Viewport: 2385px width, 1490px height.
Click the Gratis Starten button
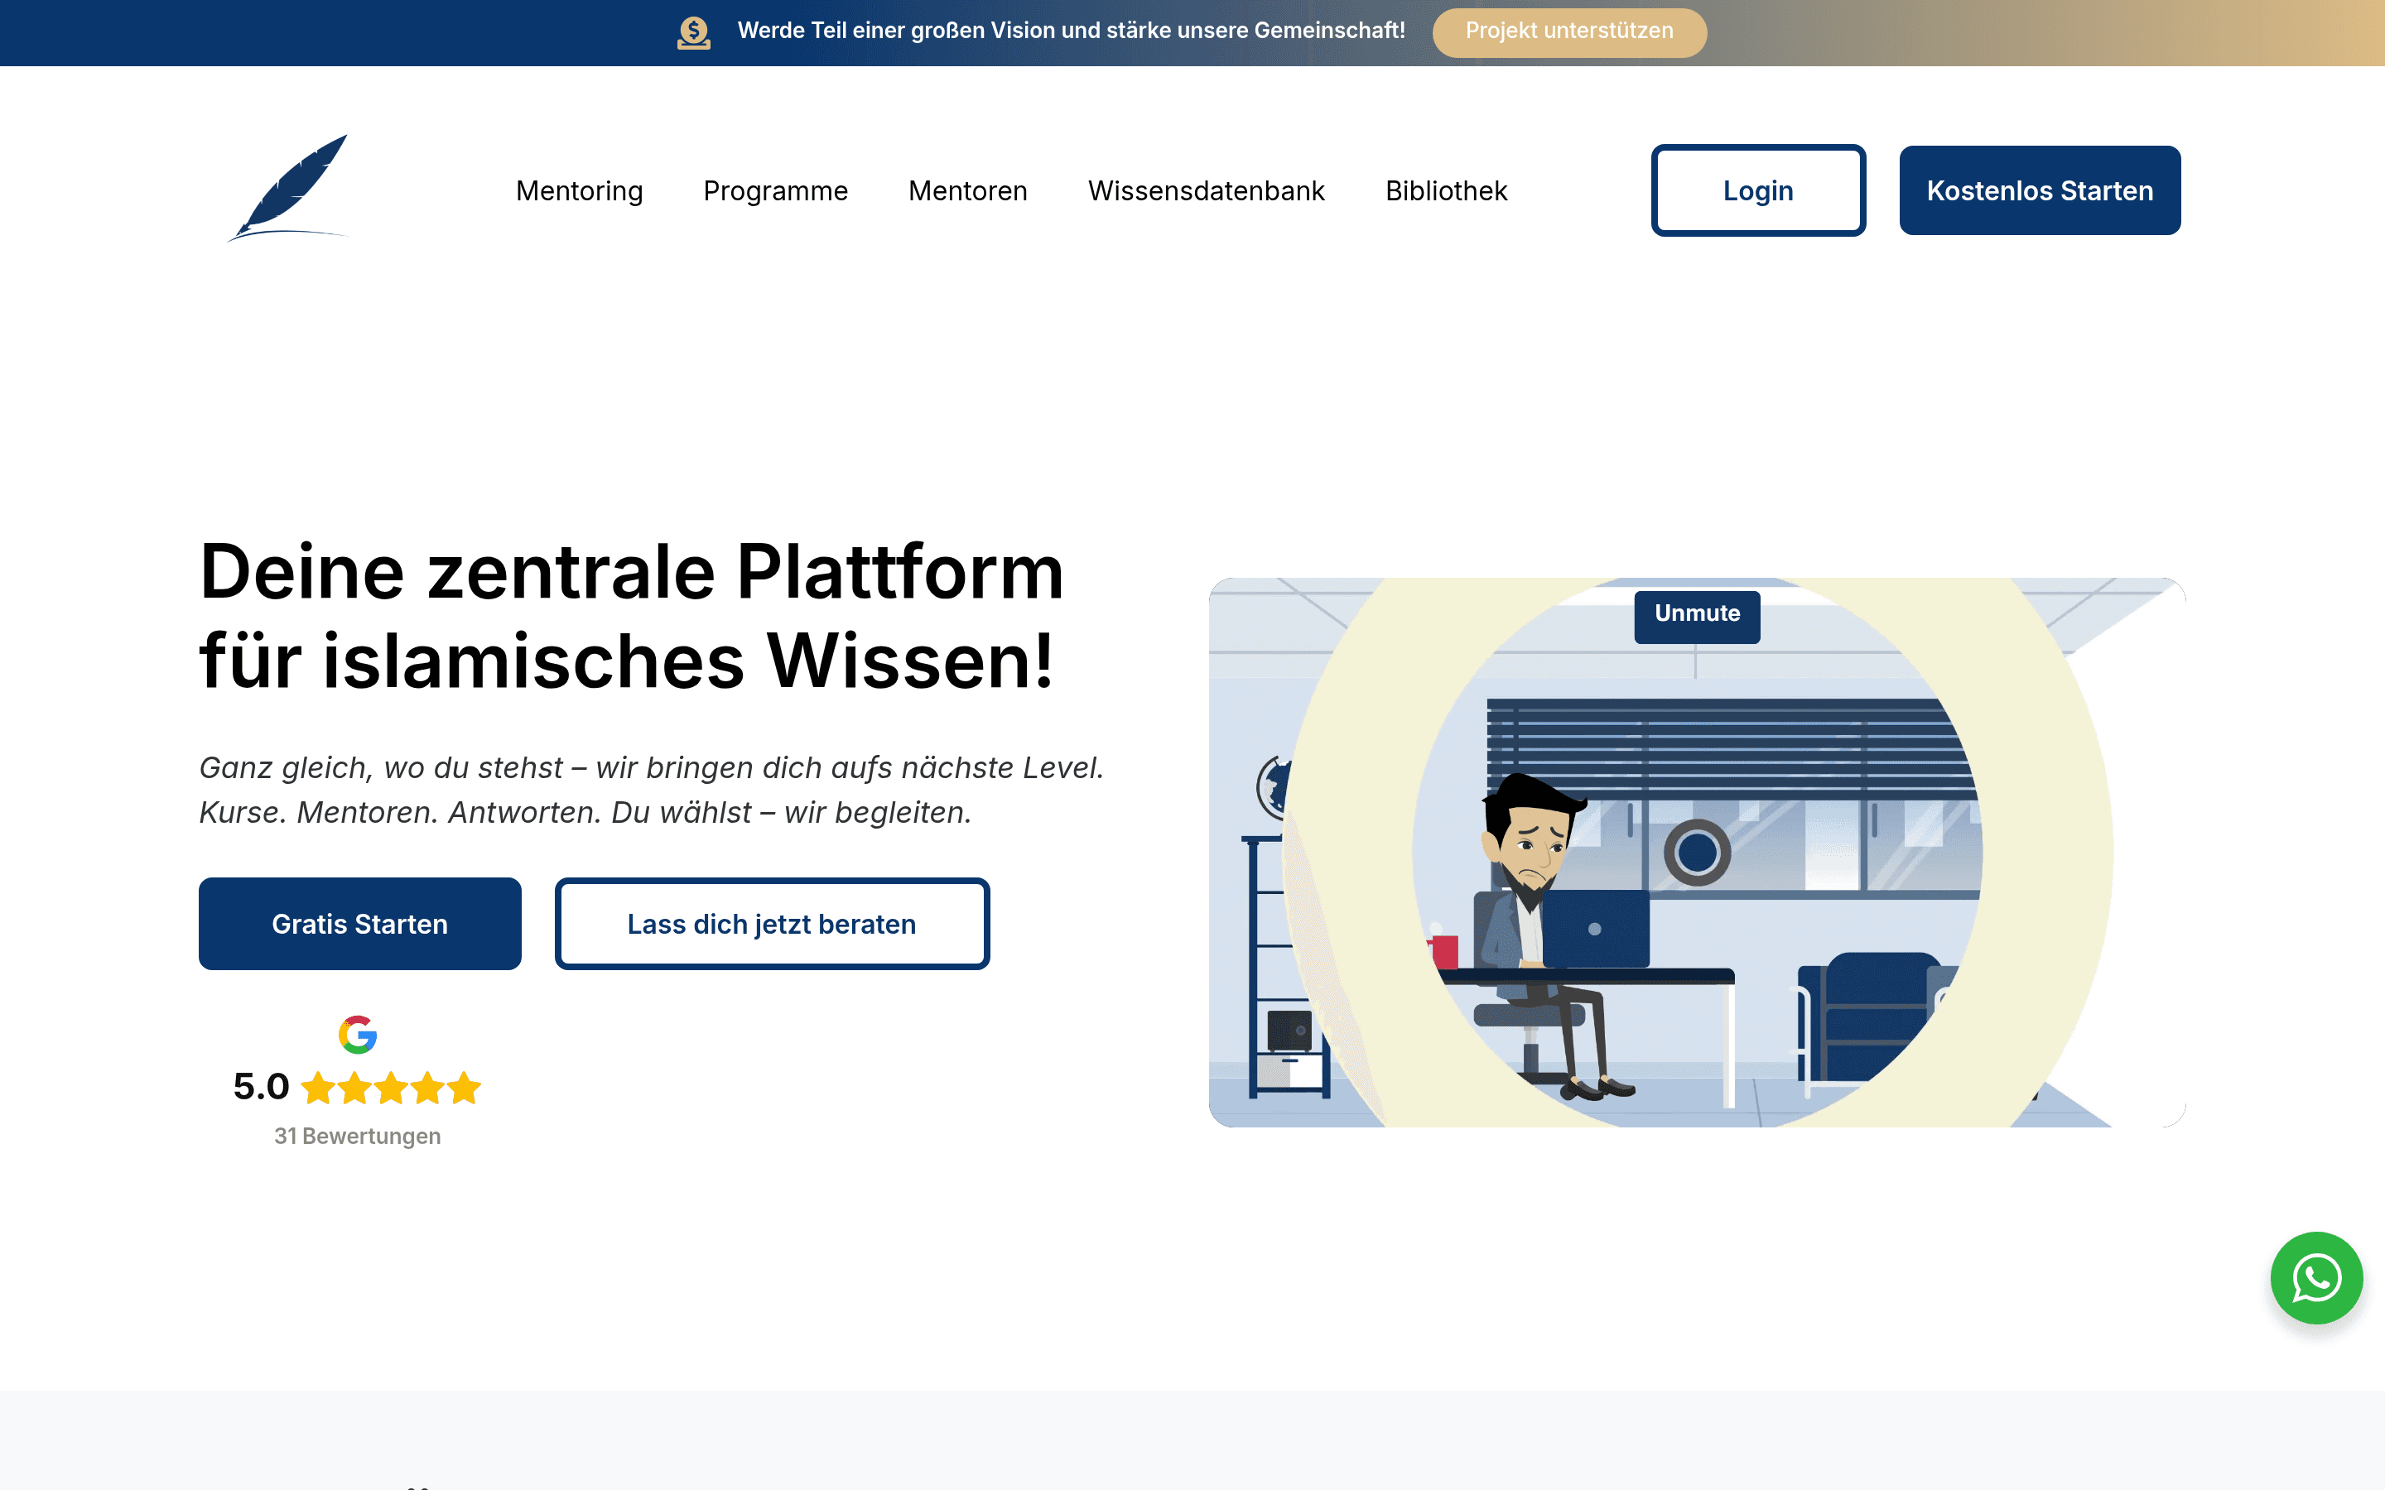click(x=359, y=923)
